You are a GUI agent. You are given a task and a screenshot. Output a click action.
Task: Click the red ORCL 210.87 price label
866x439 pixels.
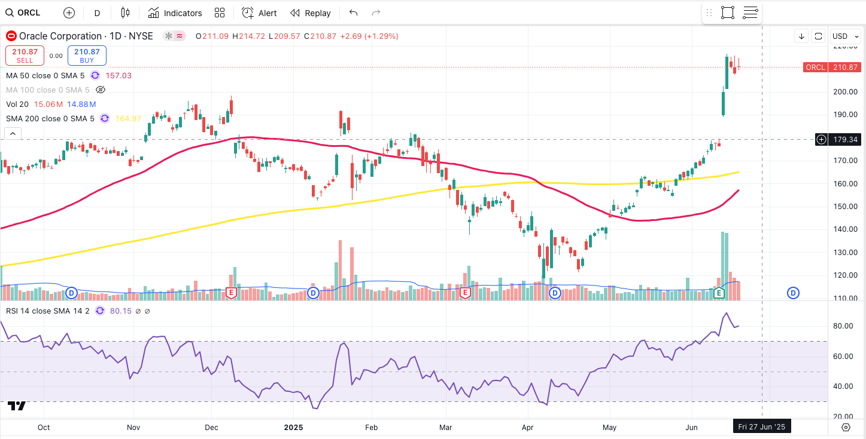[x=832, y=67]
